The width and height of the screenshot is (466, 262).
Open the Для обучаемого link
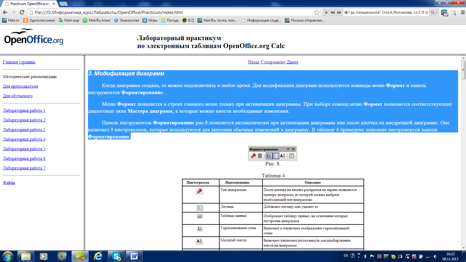(18, 96)
